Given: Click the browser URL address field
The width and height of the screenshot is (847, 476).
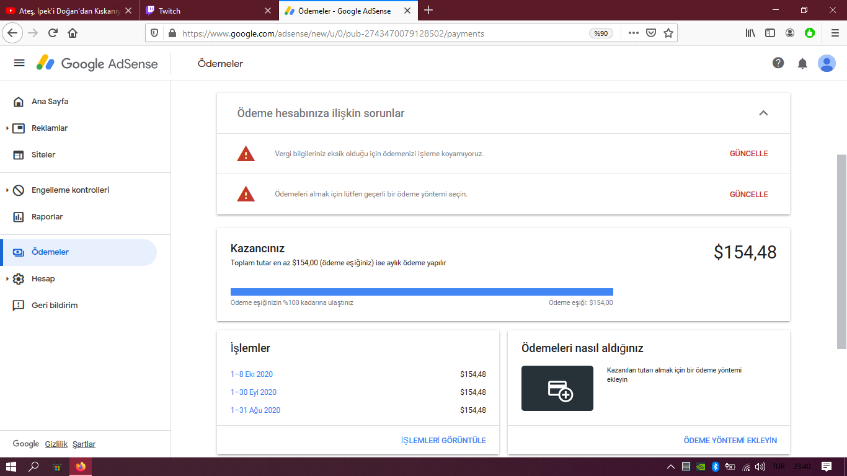Looking at the screenshot, I should click(382, 33).
